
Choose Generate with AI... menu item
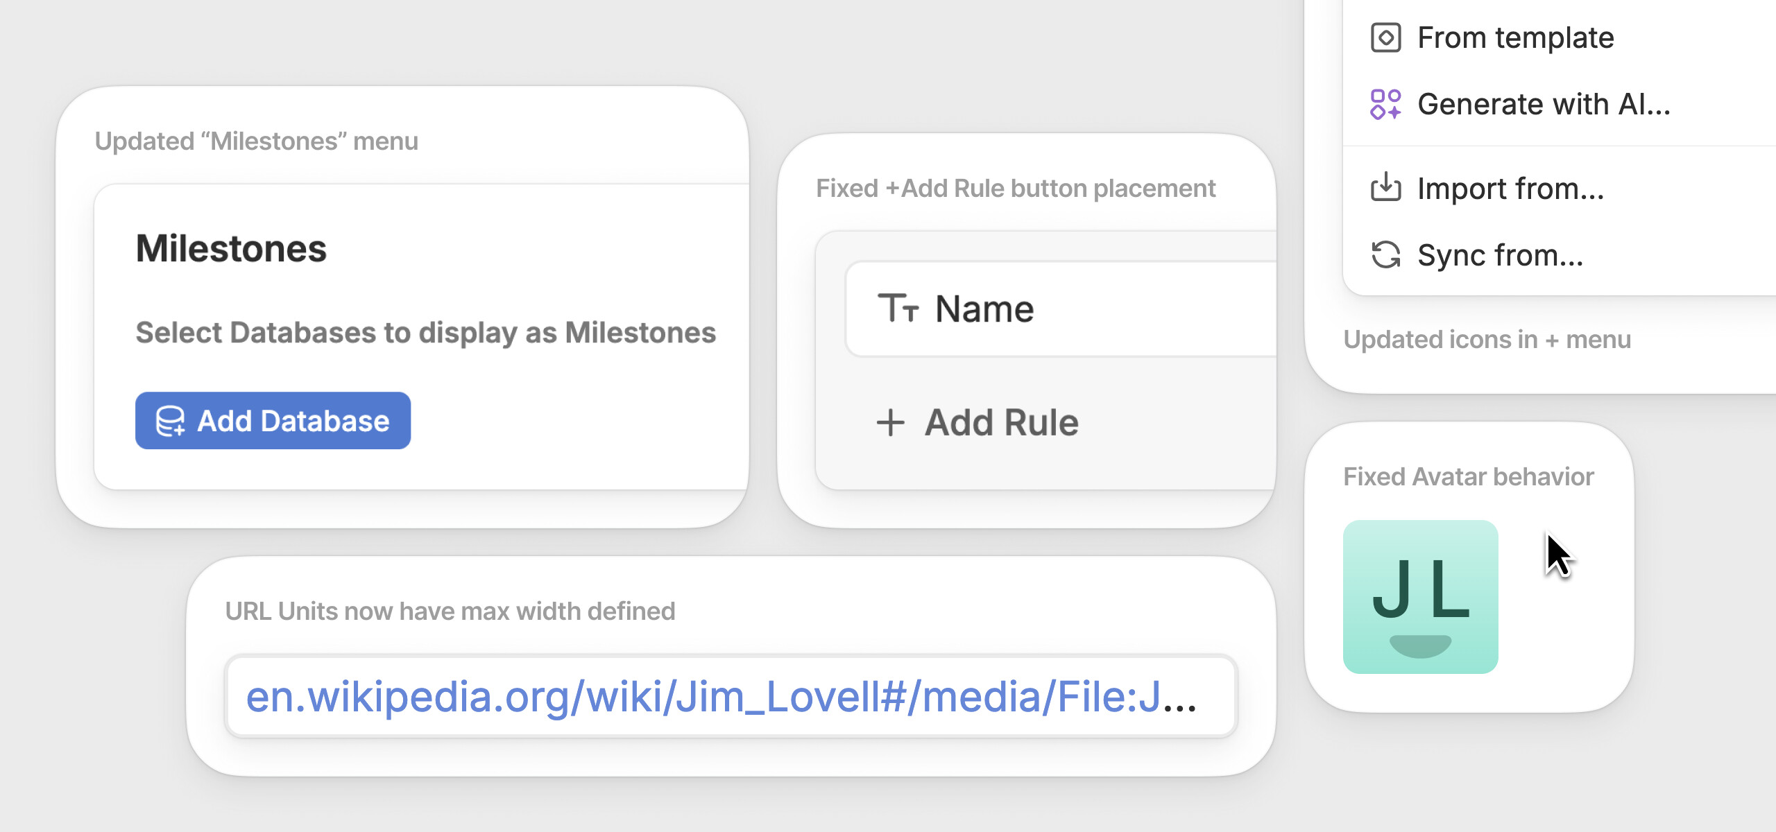click(x=1544, y=105)
